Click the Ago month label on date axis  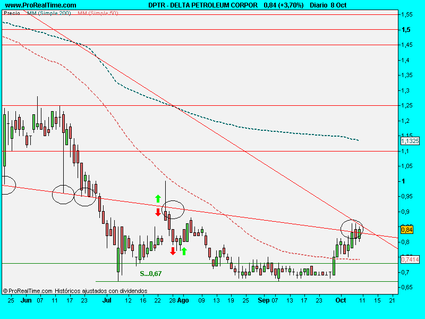(183, 300)
